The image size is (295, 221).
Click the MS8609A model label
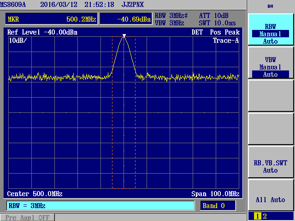(x=13, y=4)
